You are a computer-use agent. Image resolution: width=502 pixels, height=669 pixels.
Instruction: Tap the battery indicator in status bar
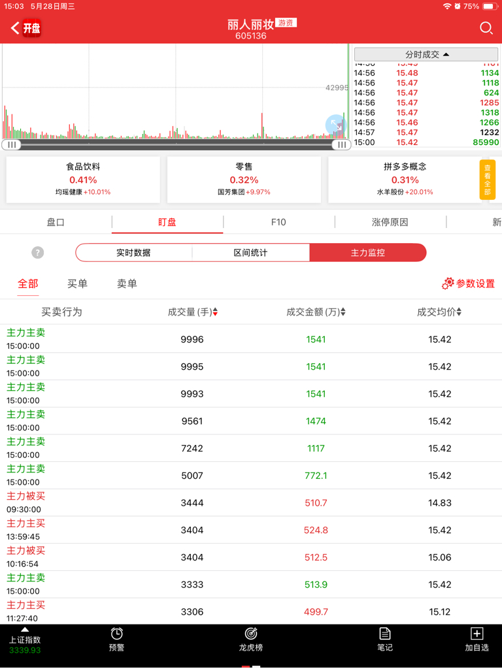click(x=490, y=7)
